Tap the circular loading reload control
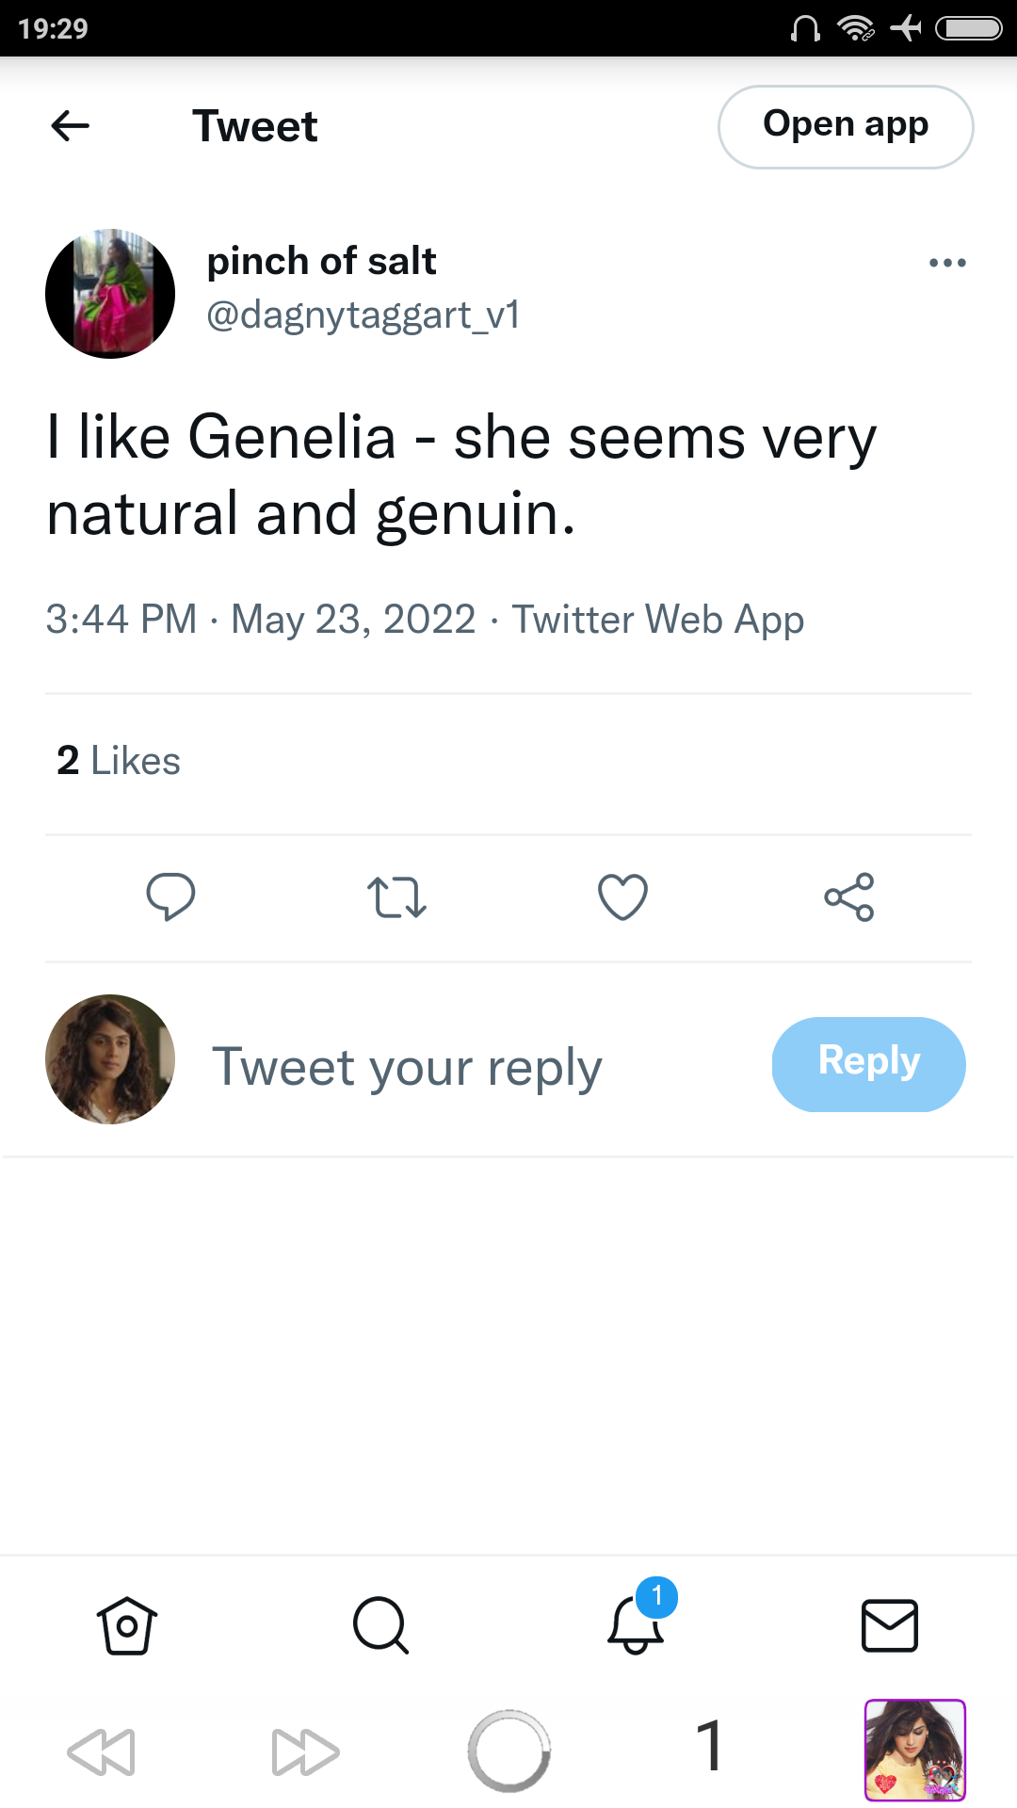The image size is (1017, 1808). point(508,1751)
